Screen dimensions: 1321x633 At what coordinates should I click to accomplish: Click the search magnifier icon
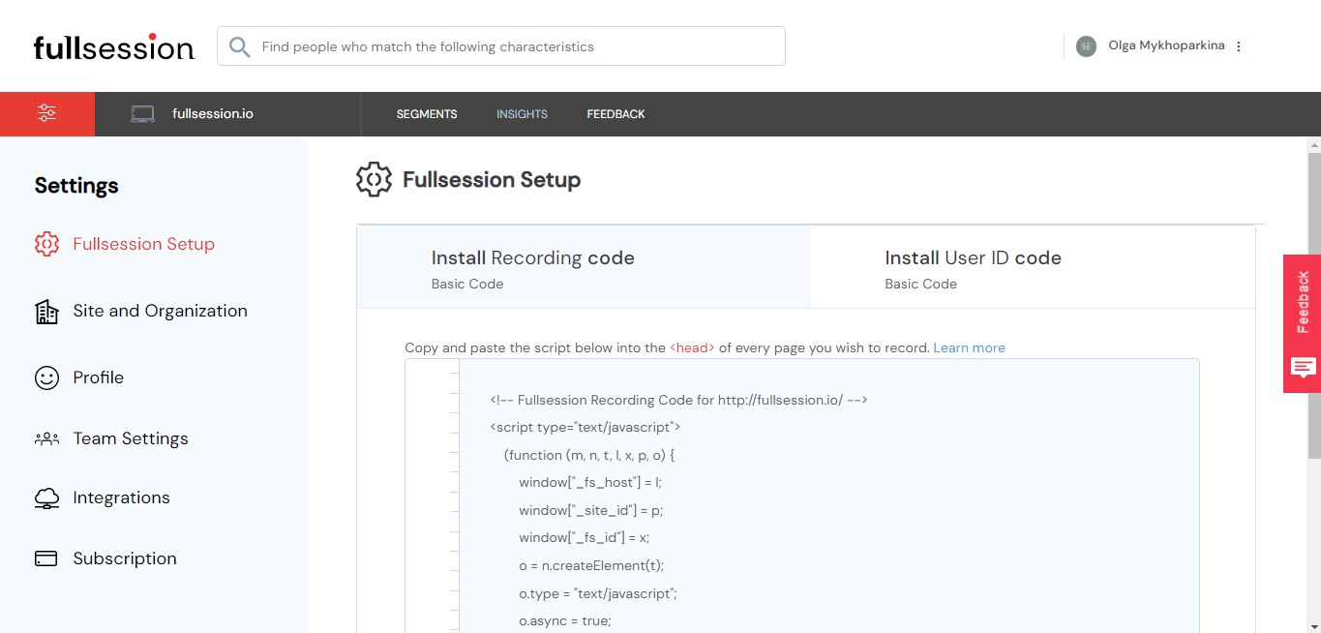click(x=239, y=46)
